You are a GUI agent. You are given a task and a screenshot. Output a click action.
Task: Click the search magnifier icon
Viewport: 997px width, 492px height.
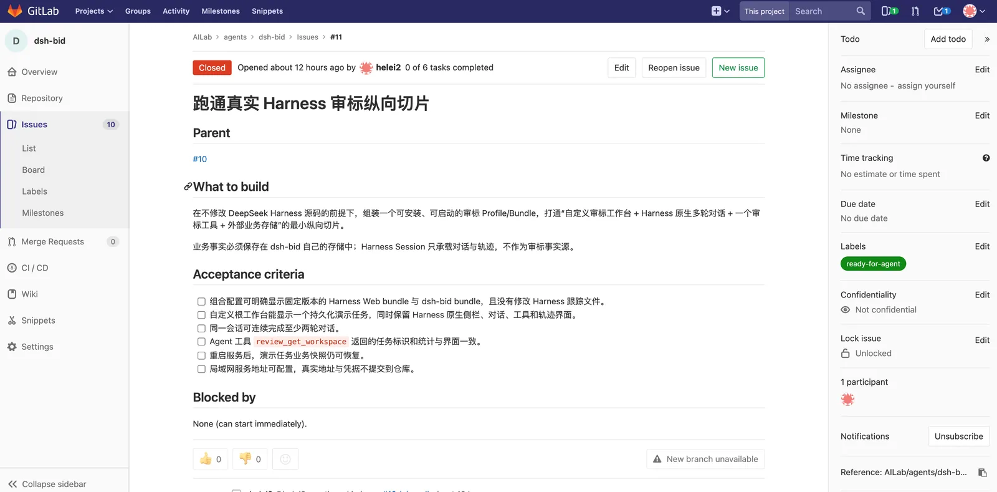[x=861, y=11]
